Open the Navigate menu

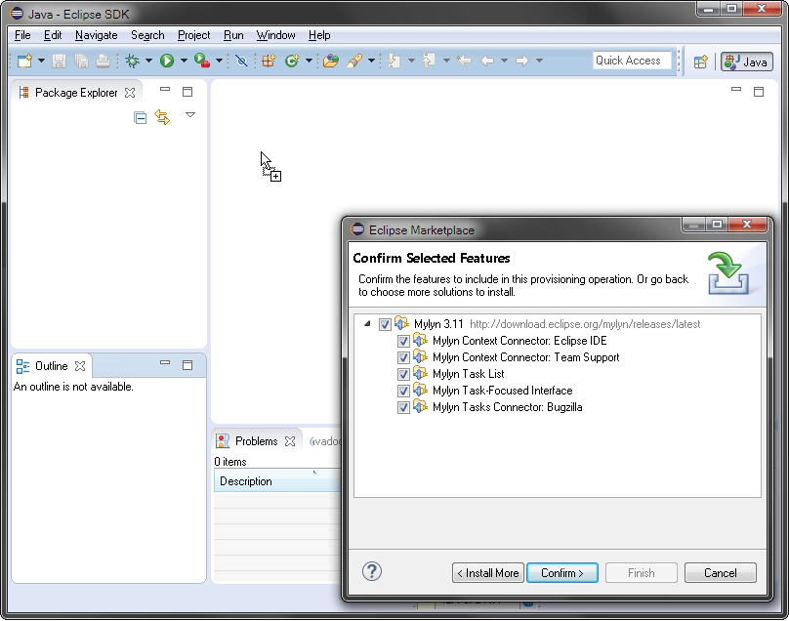(x=96, y=35)
